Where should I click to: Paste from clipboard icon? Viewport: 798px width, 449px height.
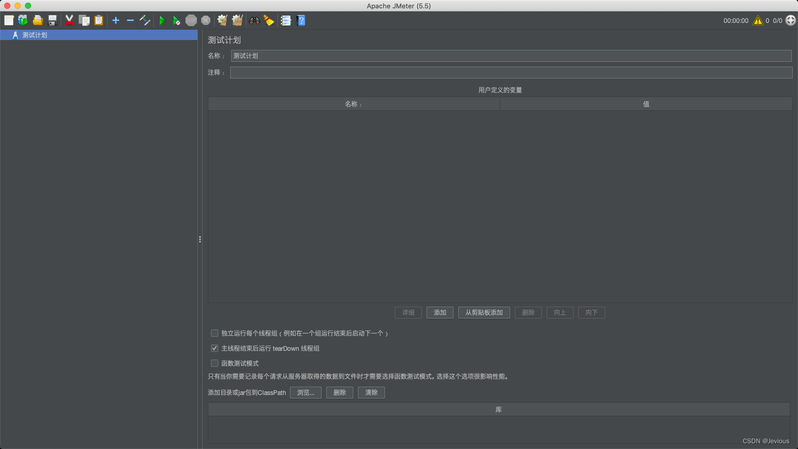click(99, 20)
